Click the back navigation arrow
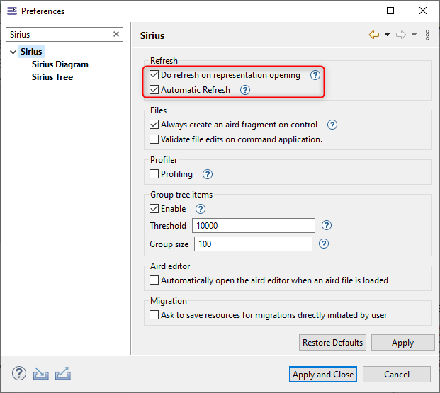Screen dimensions: 440x393 [x=374, y=35]
